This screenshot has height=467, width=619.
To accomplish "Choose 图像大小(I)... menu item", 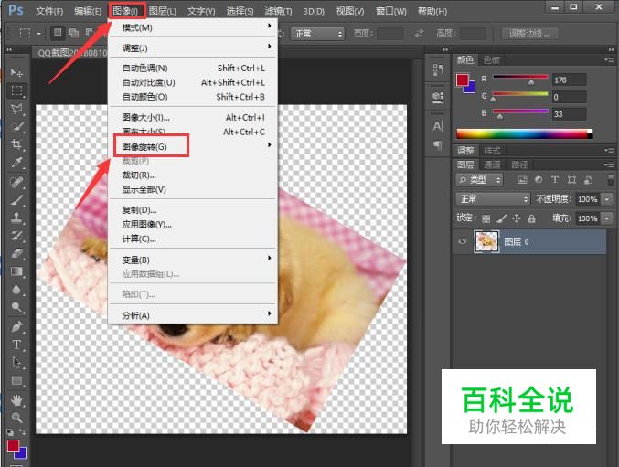I will (x=193, y=118).
